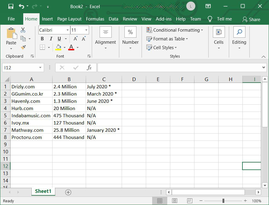Screen dimensions: 269x205
Task: Open Cell Styles menu
Action: point(162,47)
